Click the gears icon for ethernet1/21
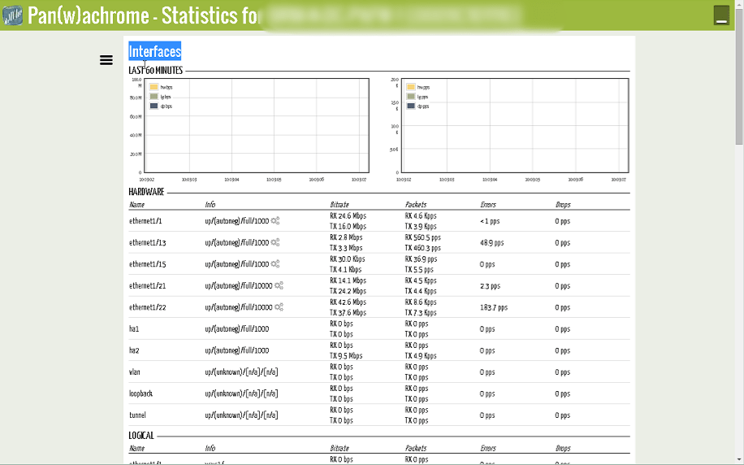 click(279, 285)
